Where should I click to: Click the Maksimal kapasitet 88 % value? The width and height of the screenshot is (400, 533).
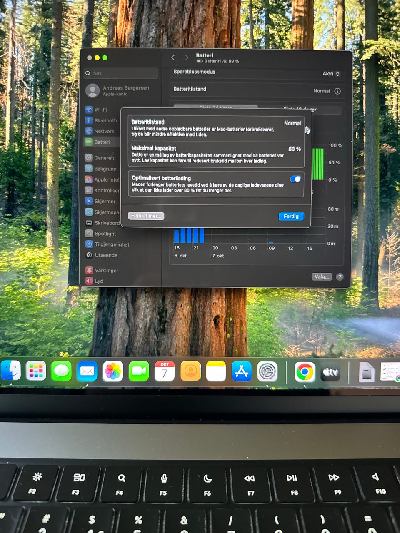(295, 149)
